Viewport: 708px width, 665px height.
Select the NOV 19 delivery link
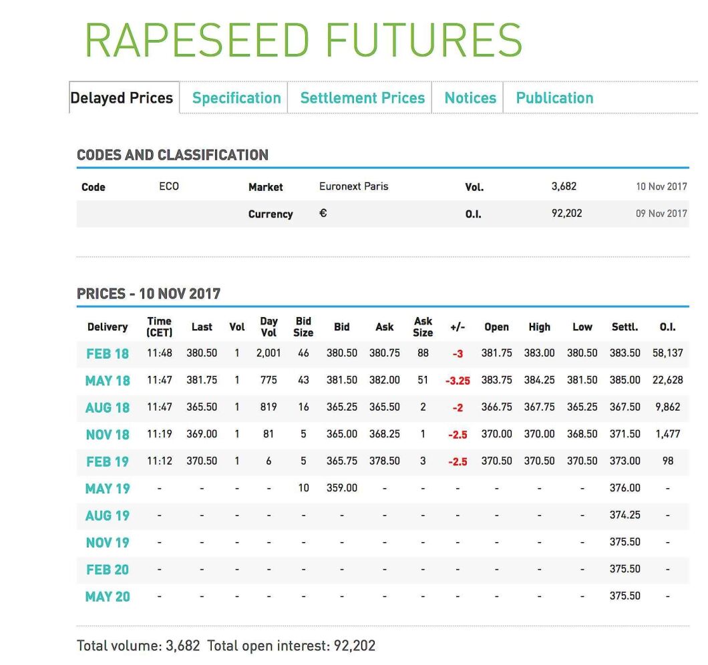pyautogui.click(x=108, y=543)
